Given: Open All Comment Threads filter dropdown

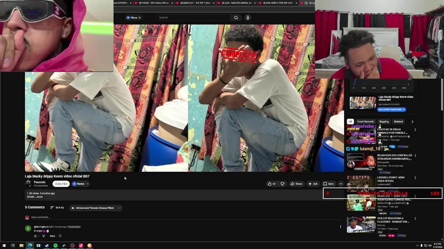Looking at the screenshot, I should (96, 208).
